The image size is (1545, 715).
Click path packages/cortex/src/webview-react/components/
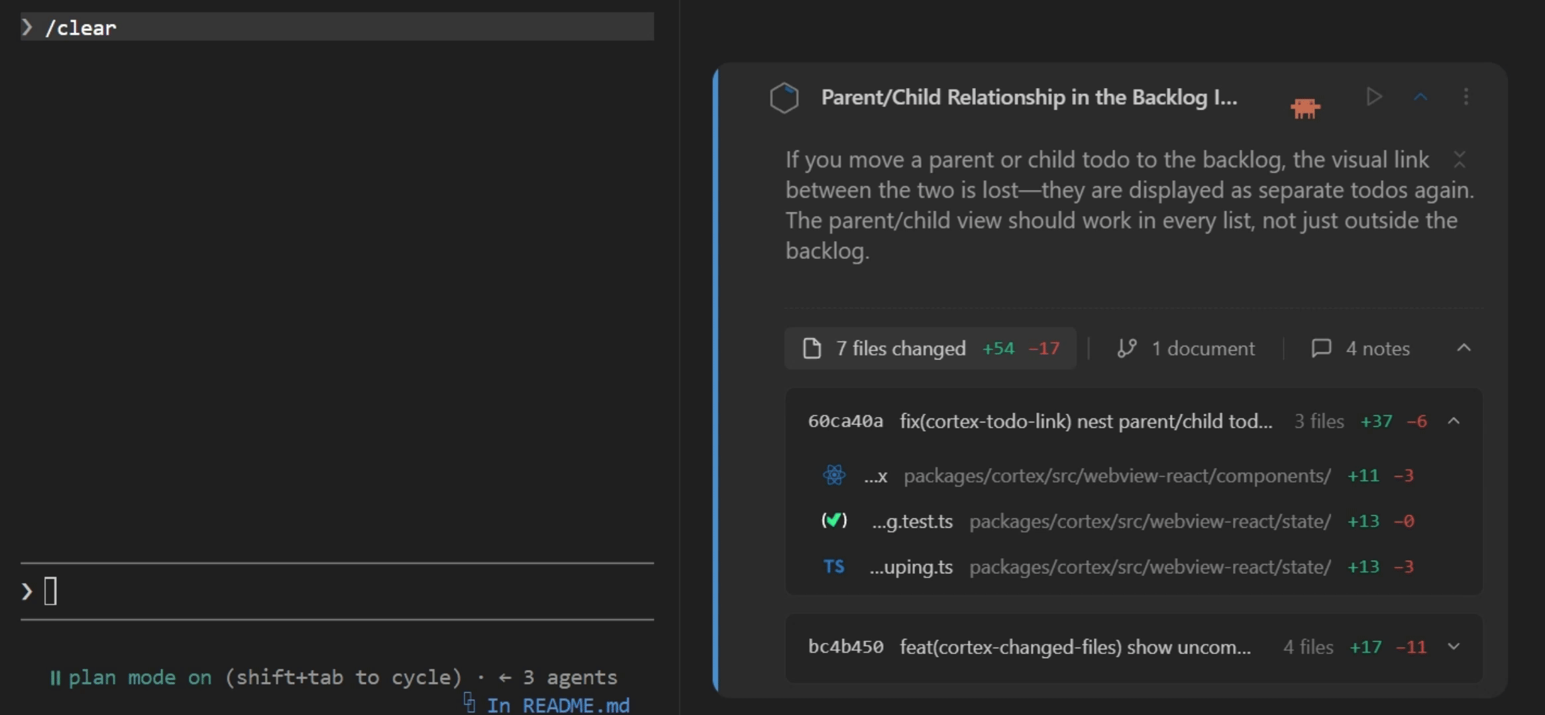1117,475
